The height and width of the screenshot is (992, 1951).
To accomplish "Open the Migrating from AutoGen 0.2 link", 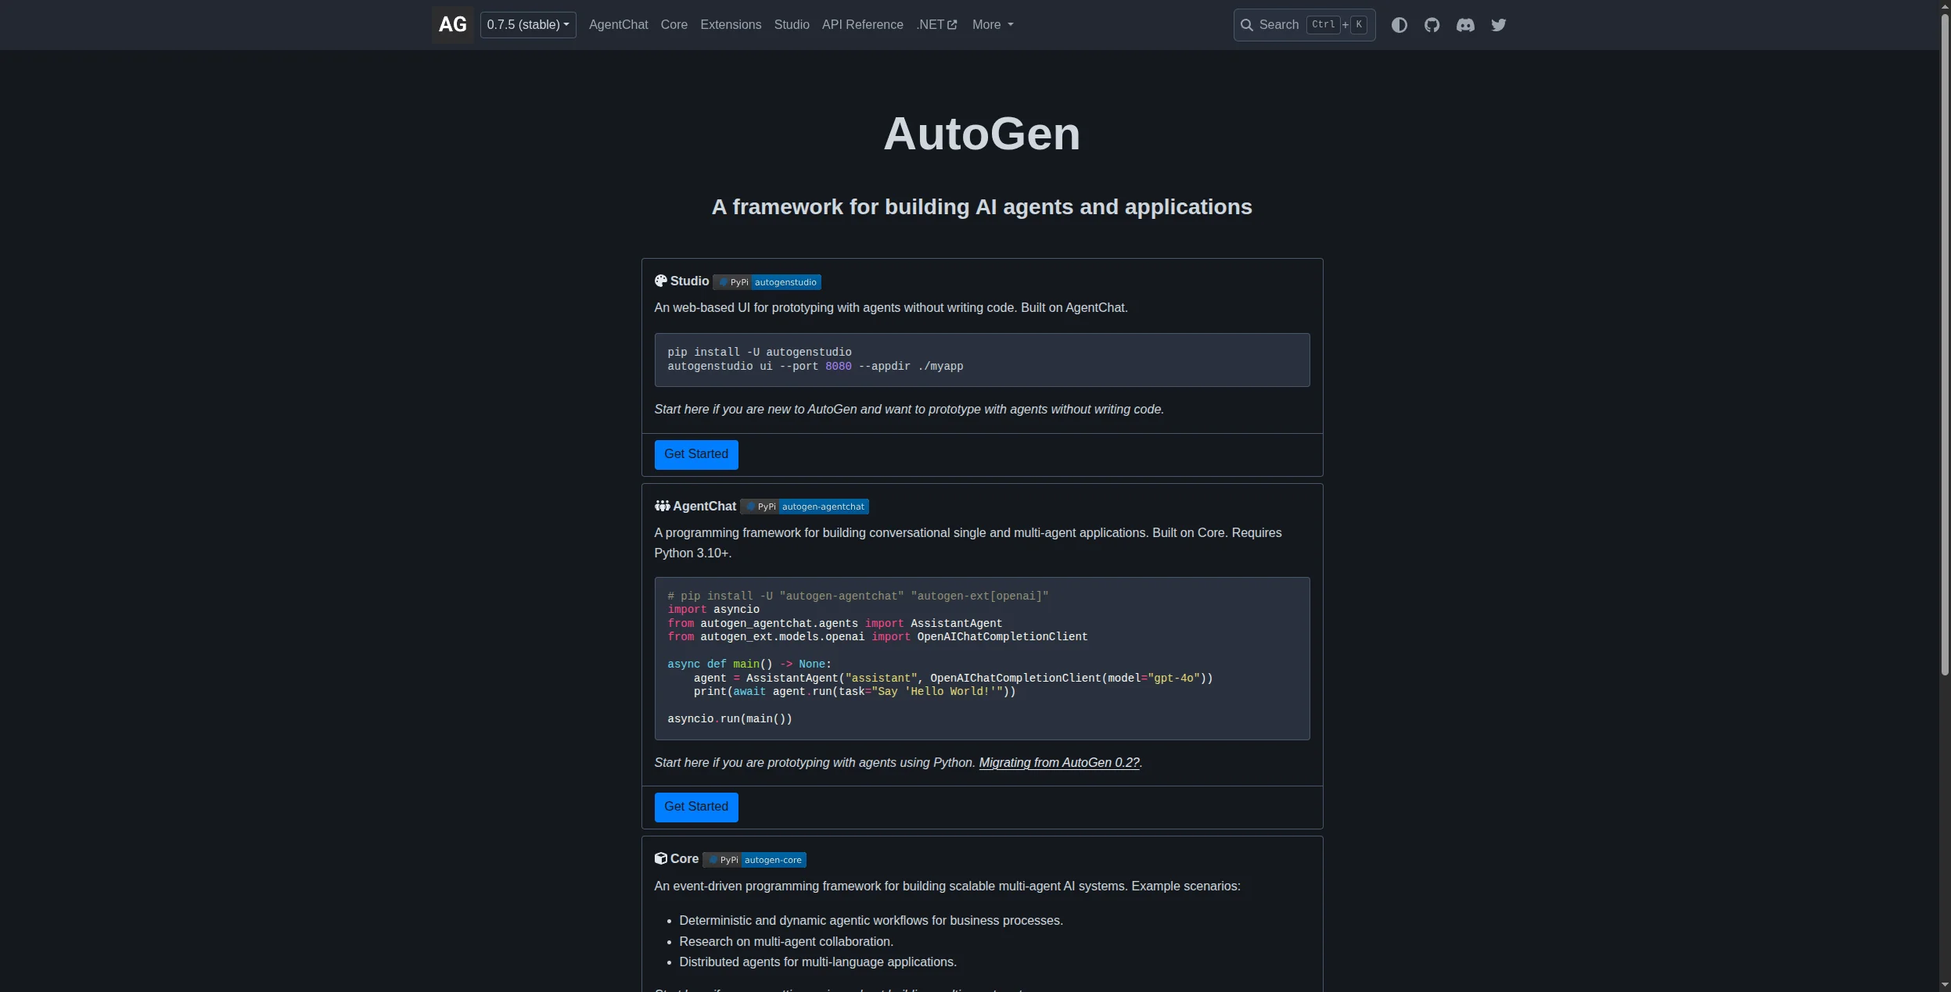I will pos(1059,763).
